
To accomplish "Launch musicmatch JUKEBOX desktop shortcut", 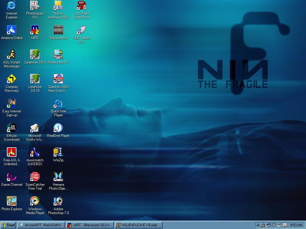I will tap(35, 152).
